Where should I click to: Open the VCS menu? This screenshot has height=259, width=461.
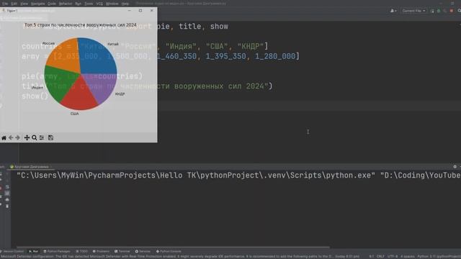pyautogui.click(x=99, y=4)
